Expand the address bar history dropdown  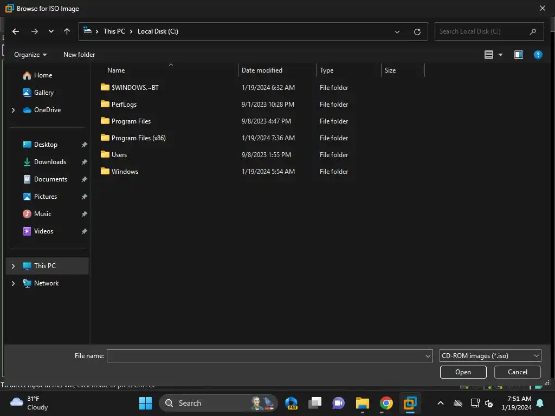pyautogui.click(x=397, y=32)
